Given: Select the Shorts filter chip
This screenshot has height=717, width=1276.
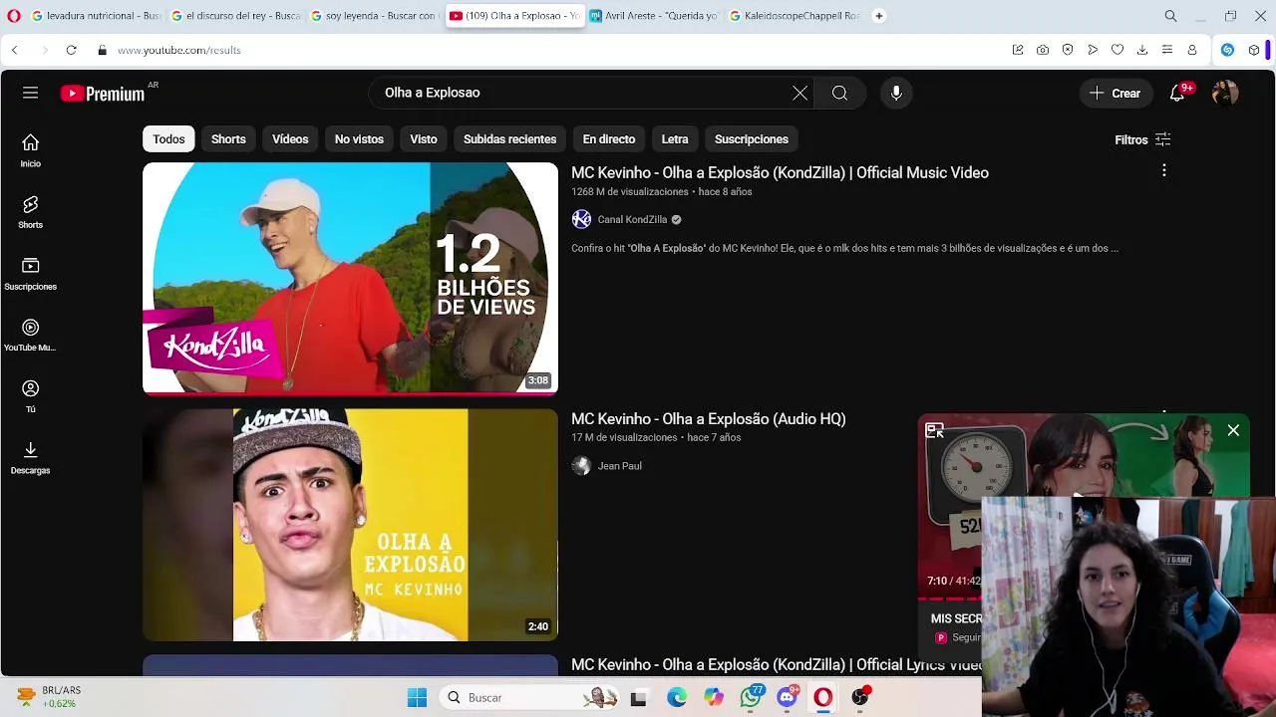Looking at the screenshot, I should pos(228,139).
